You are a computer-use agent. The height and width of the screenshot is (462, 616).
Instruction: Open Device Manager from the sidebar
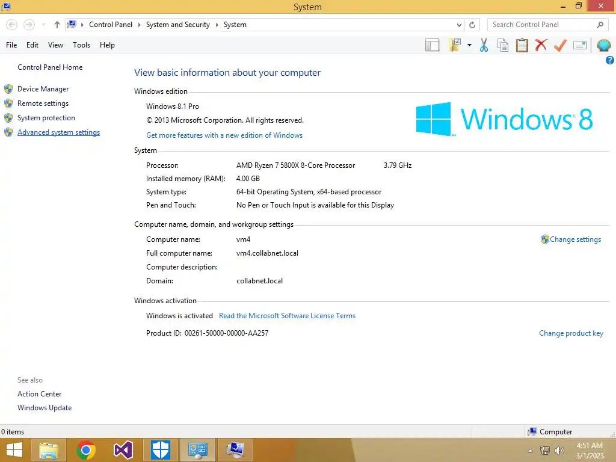(43, 89)
